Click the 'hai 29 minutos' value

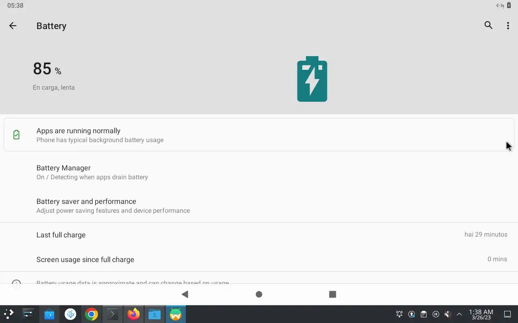(486, 234)
